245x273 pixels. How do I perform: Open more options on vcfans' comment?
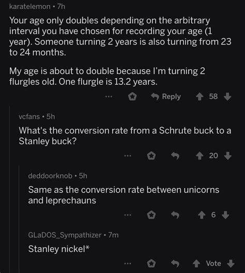click(x=128, y=156)
